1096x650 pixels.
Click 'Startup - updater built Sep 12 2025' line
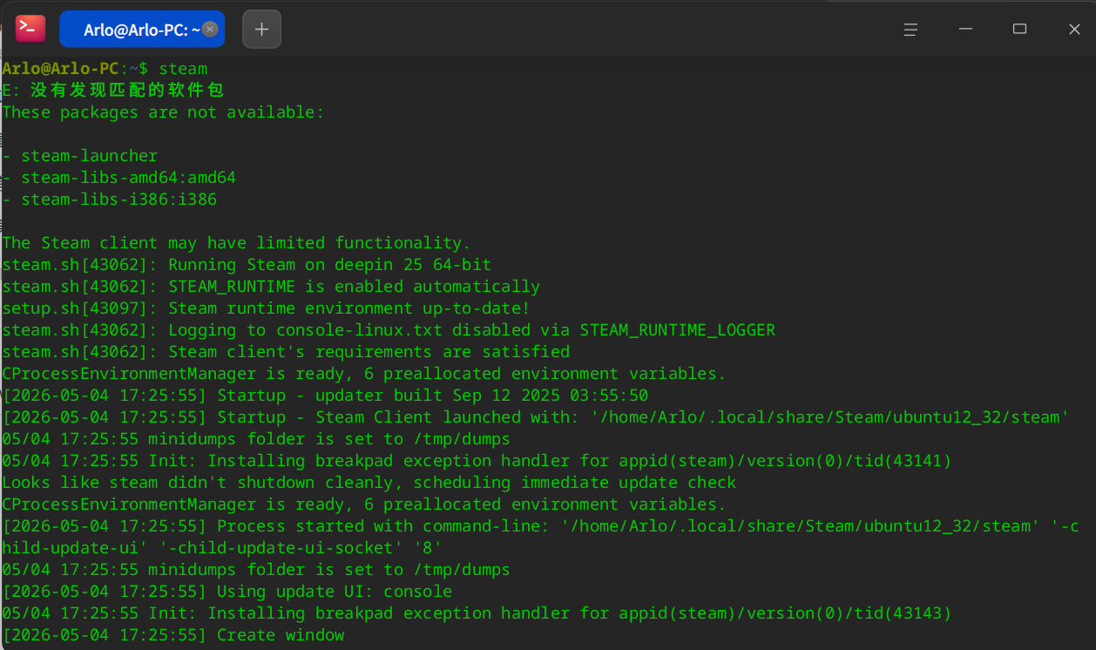coord(325,396)
